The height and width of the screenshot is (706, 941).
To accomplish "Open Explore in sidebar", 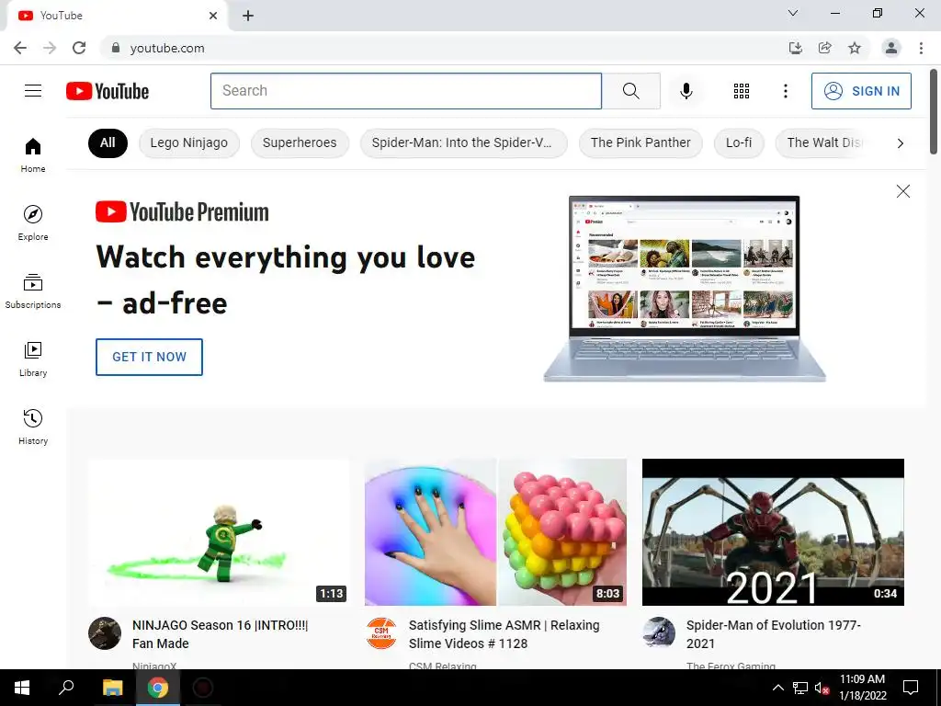I will point(33,222).
